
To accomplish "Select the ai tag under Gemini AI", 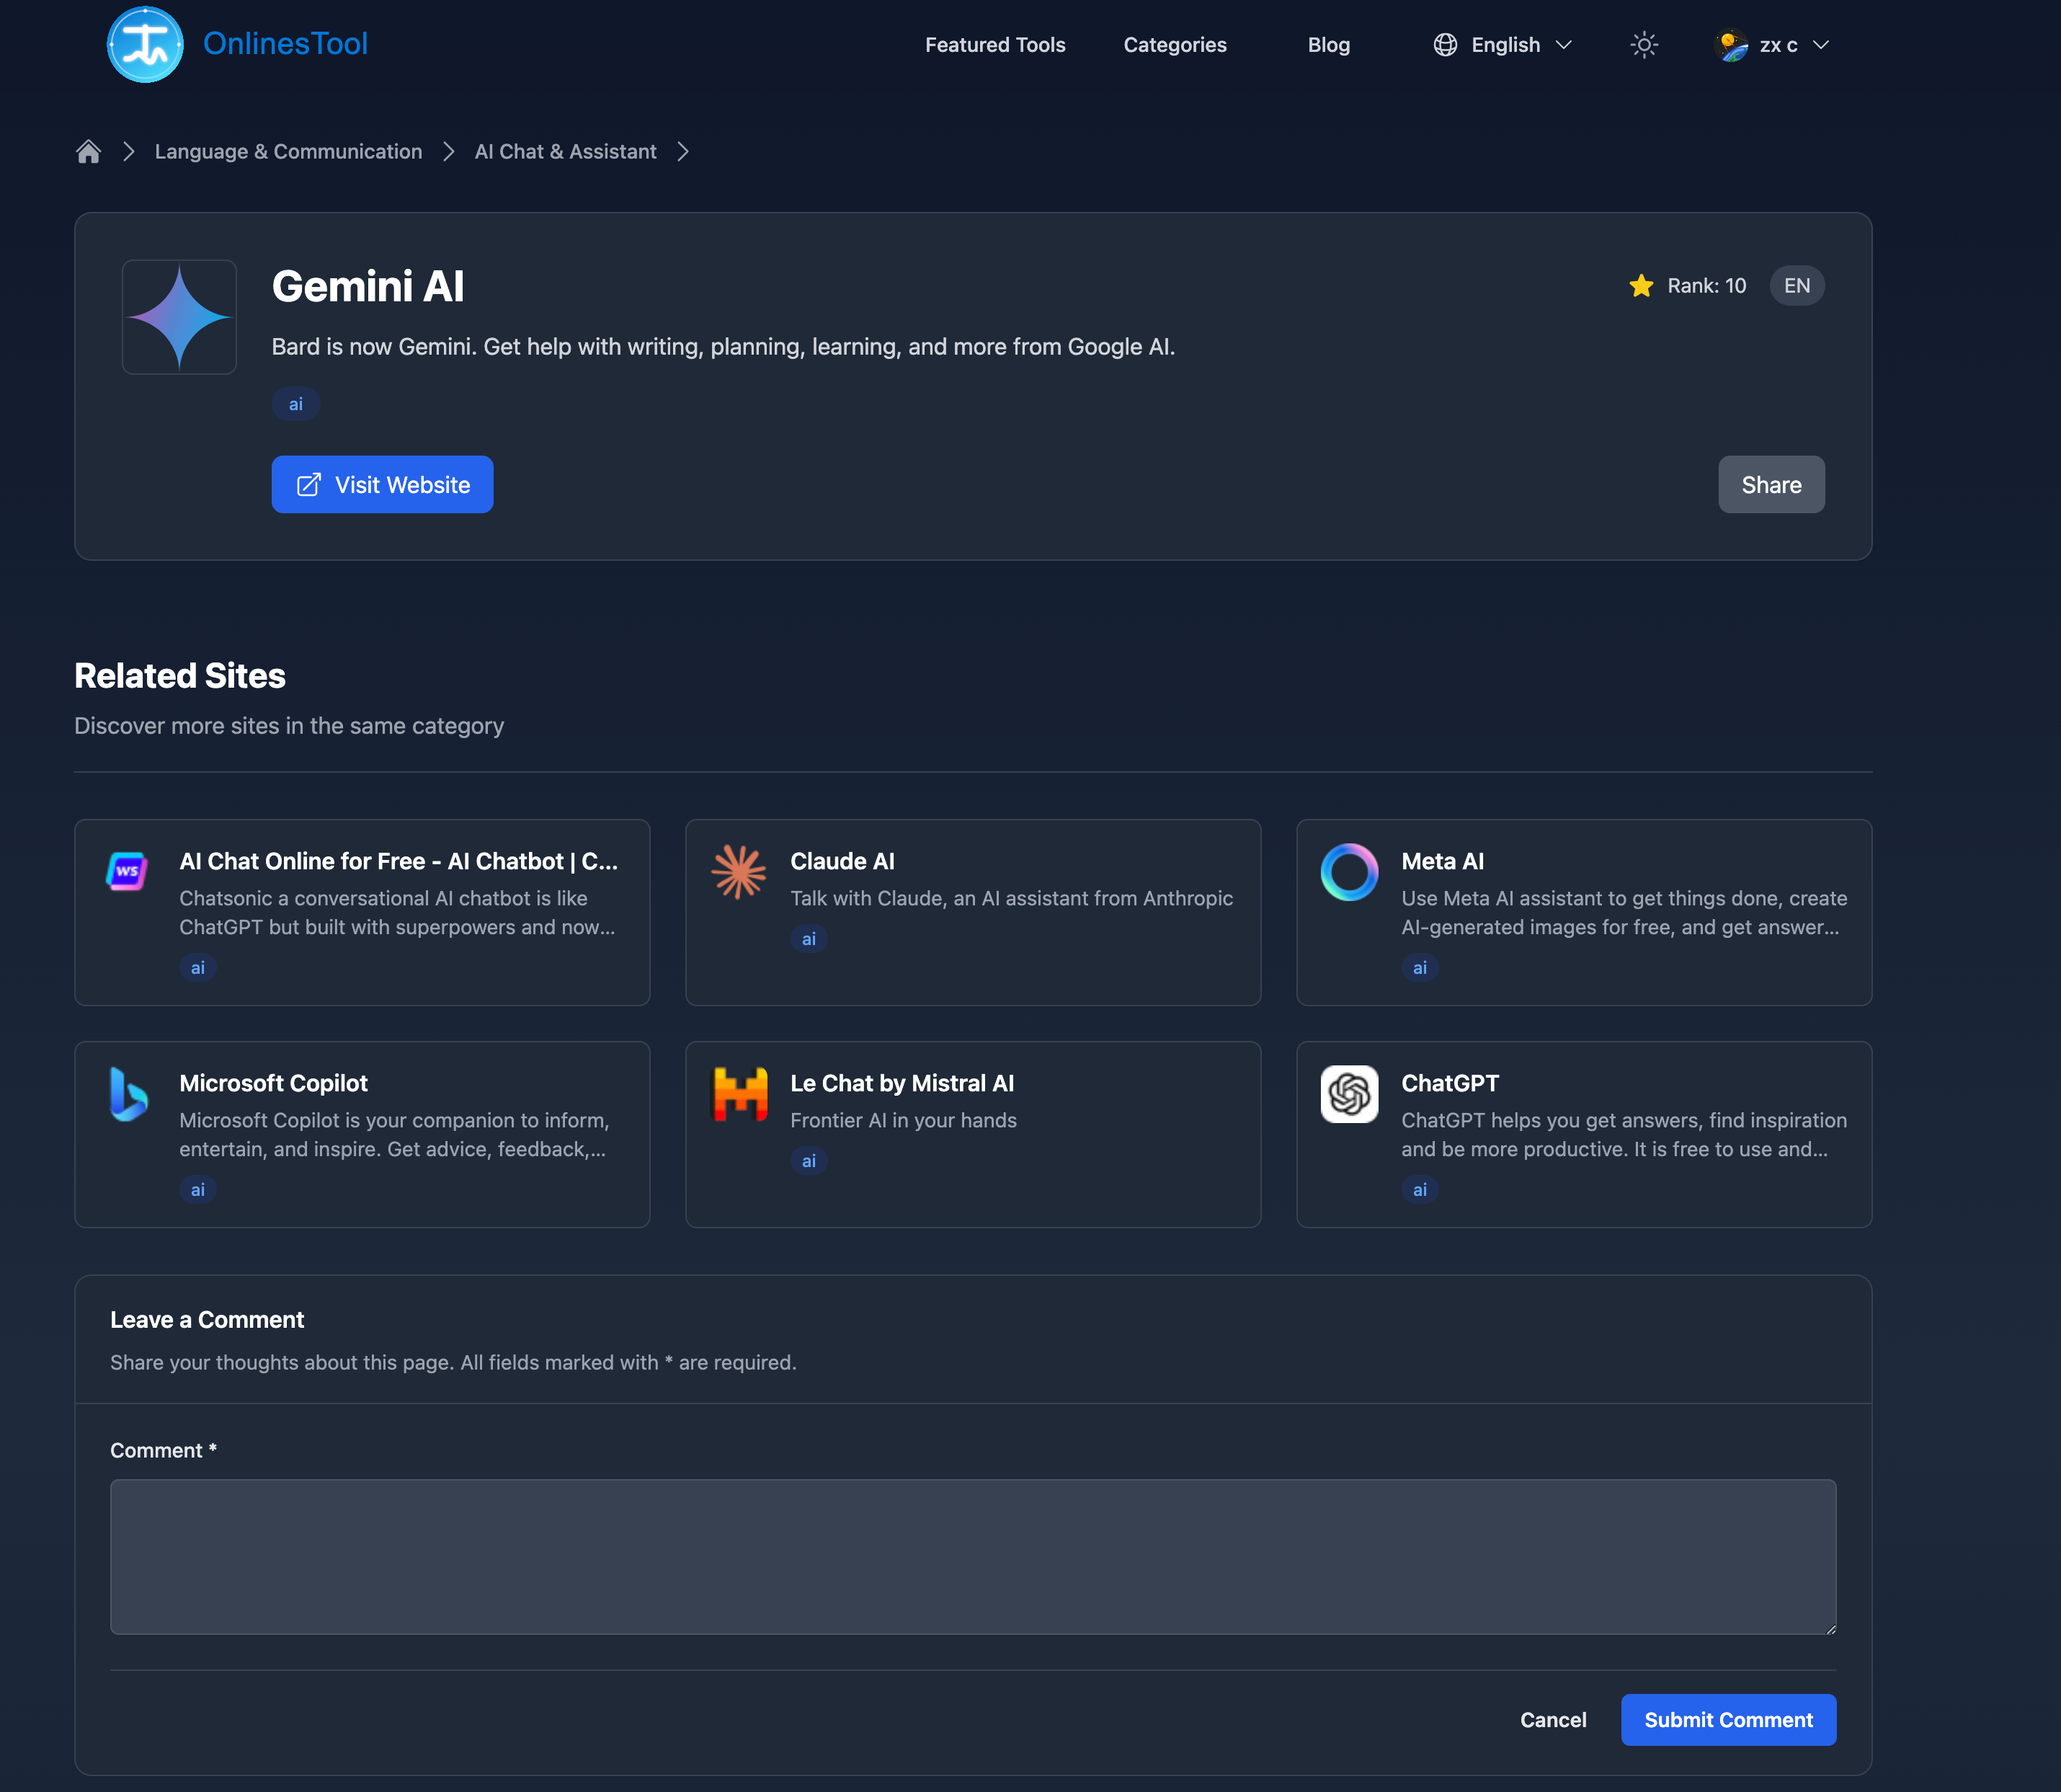I will 295,404.
